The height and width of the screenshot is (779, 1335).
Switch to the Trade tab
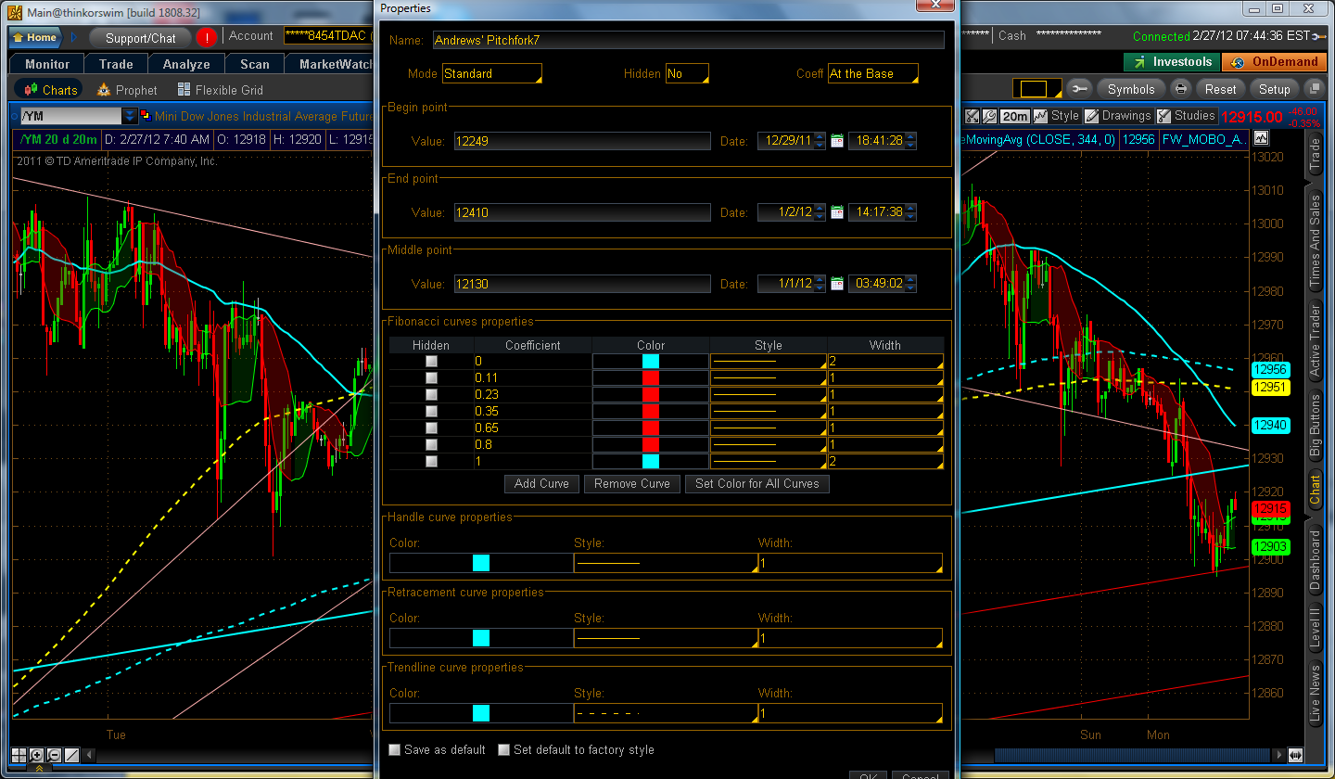tap(116, 64)
